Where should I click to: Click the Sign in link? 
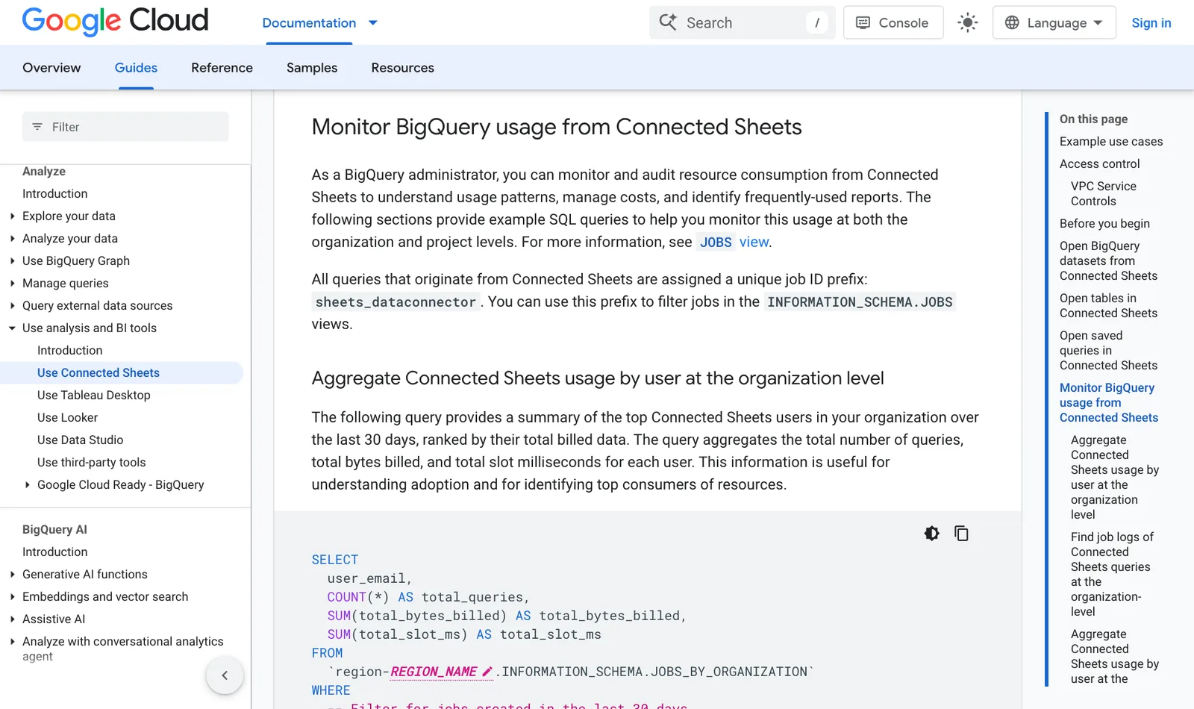pyautogui.click(x=1151, y=22)
